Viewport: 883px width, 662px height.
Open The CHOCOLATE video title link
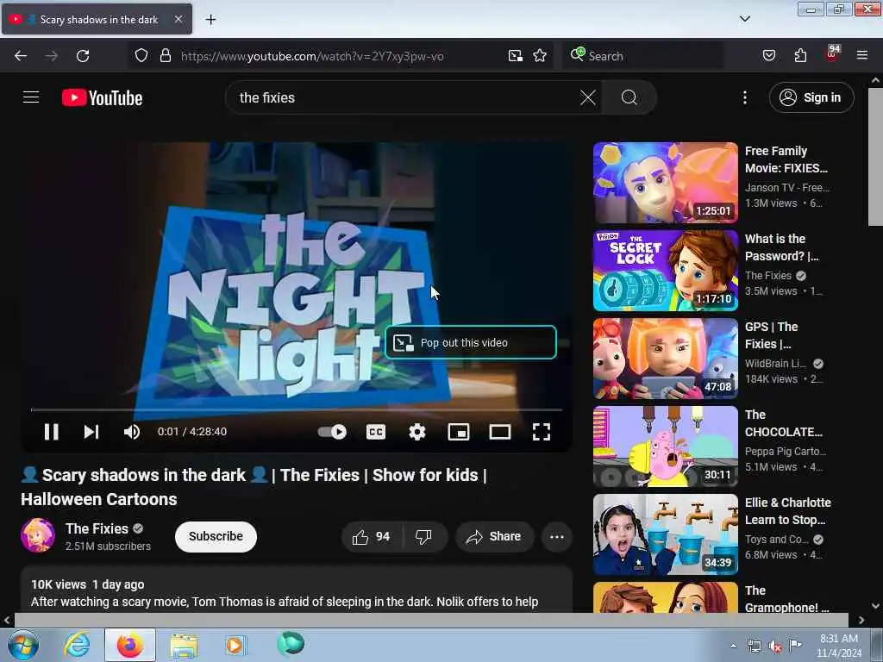[783, 423]
